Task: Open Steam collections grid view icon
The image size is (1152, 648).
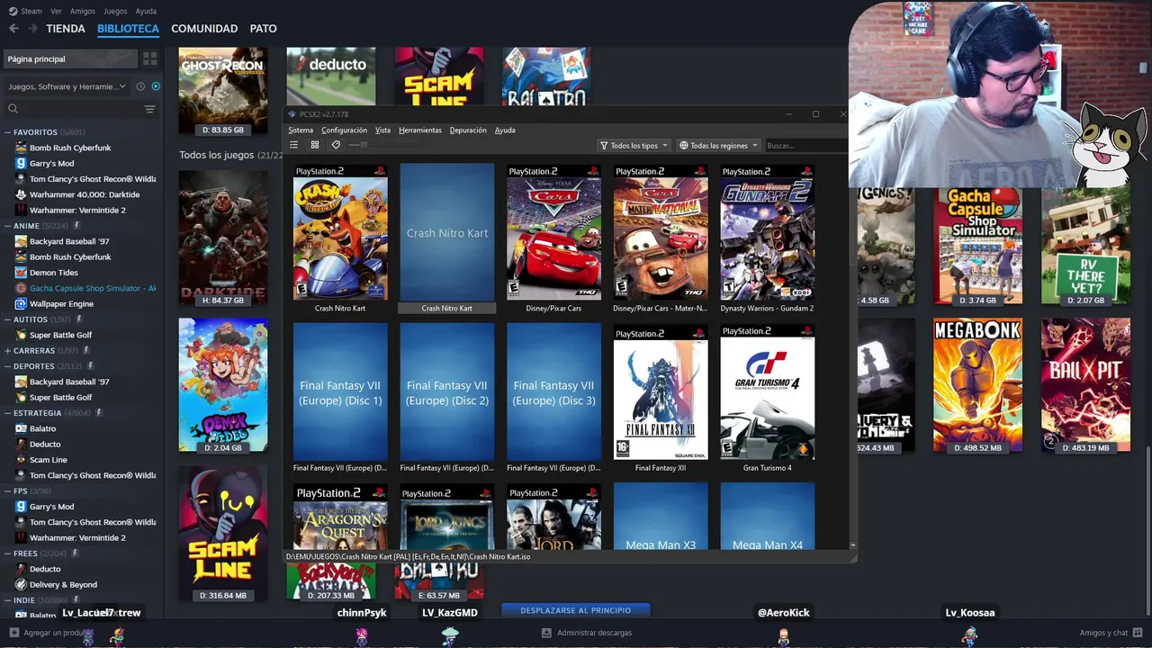Action: pyautogui.click(x=150, y=58)
